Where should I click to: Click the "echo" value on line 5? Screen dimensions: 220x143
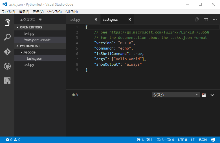pos(125,48)
